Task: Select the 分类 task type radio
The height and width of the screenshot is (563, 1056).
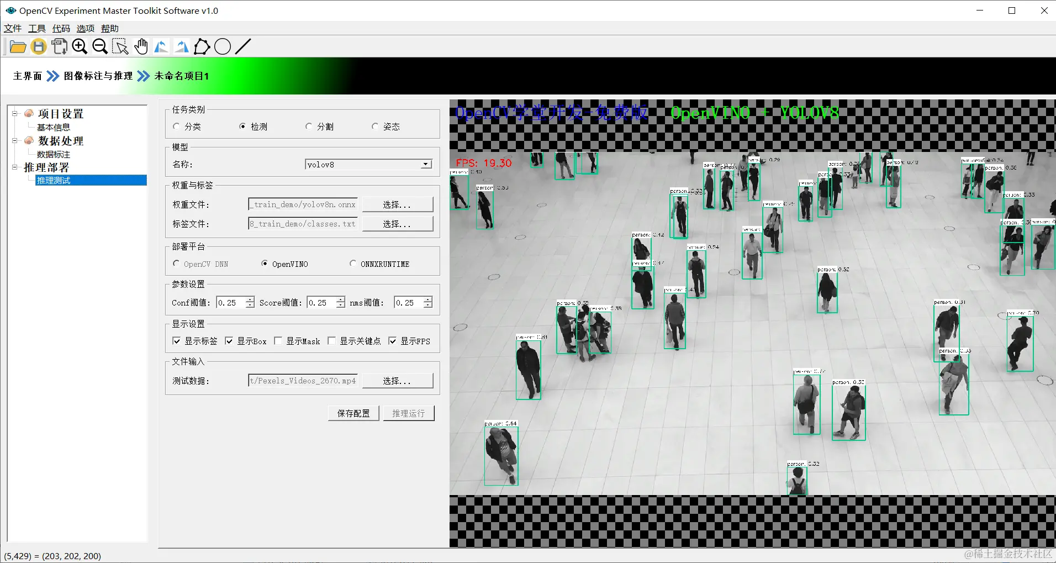Action: [x=176, y=127]
